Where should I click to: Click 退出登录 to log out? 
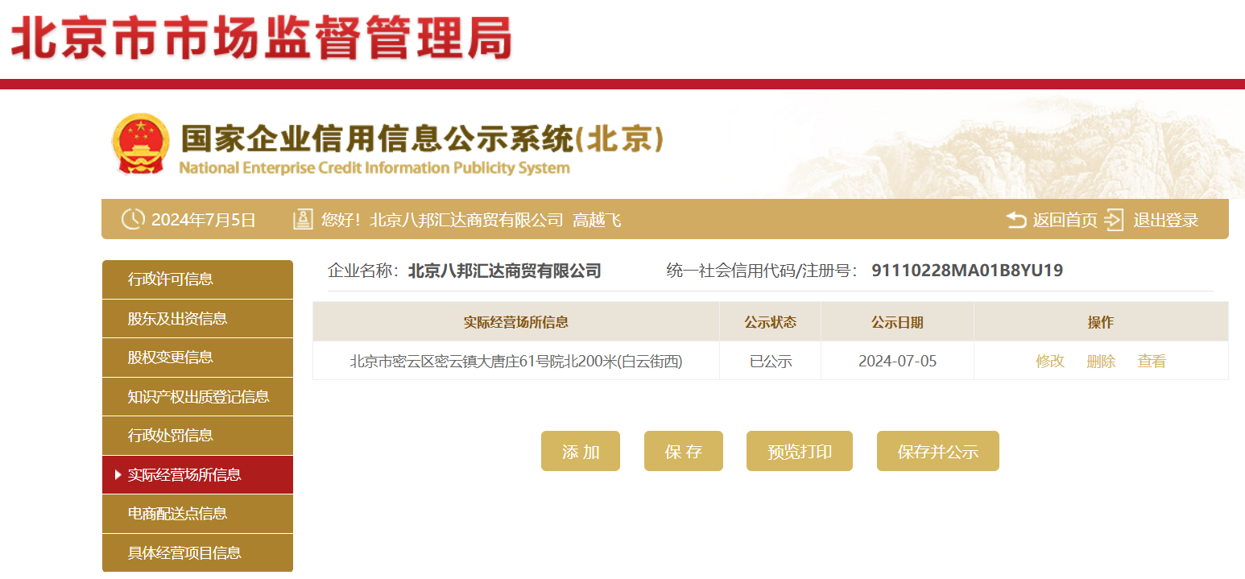pyautogui.click(x=1166, y=220)
